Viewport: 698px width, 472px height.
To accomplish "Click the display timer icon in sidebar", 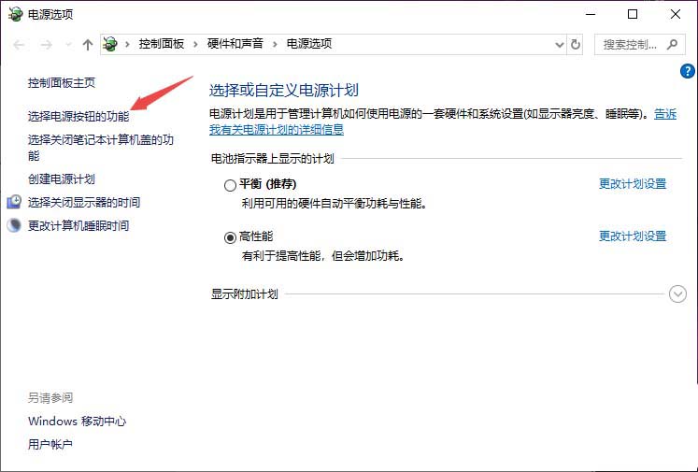I will [x=14, y=202].
